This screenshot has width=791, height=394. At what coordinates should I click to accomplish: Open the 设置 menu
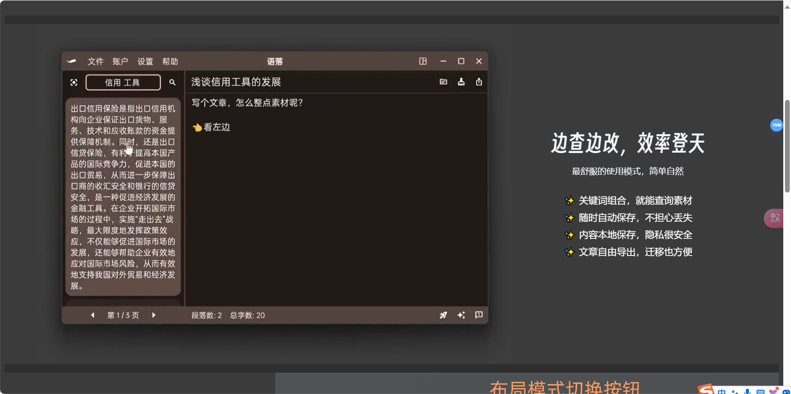145,61
